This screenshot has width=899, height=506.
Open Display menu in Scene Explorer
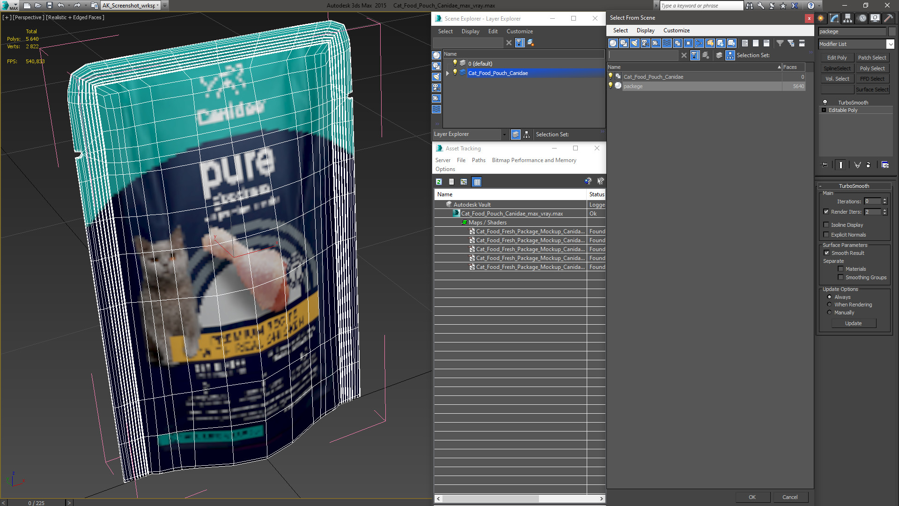point(470,31)
